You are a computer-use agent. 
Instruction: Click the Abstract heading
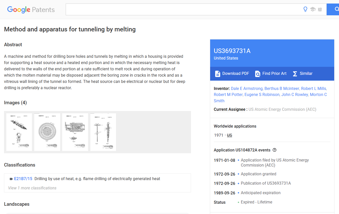pyautogui.click(x=13, y=45)
